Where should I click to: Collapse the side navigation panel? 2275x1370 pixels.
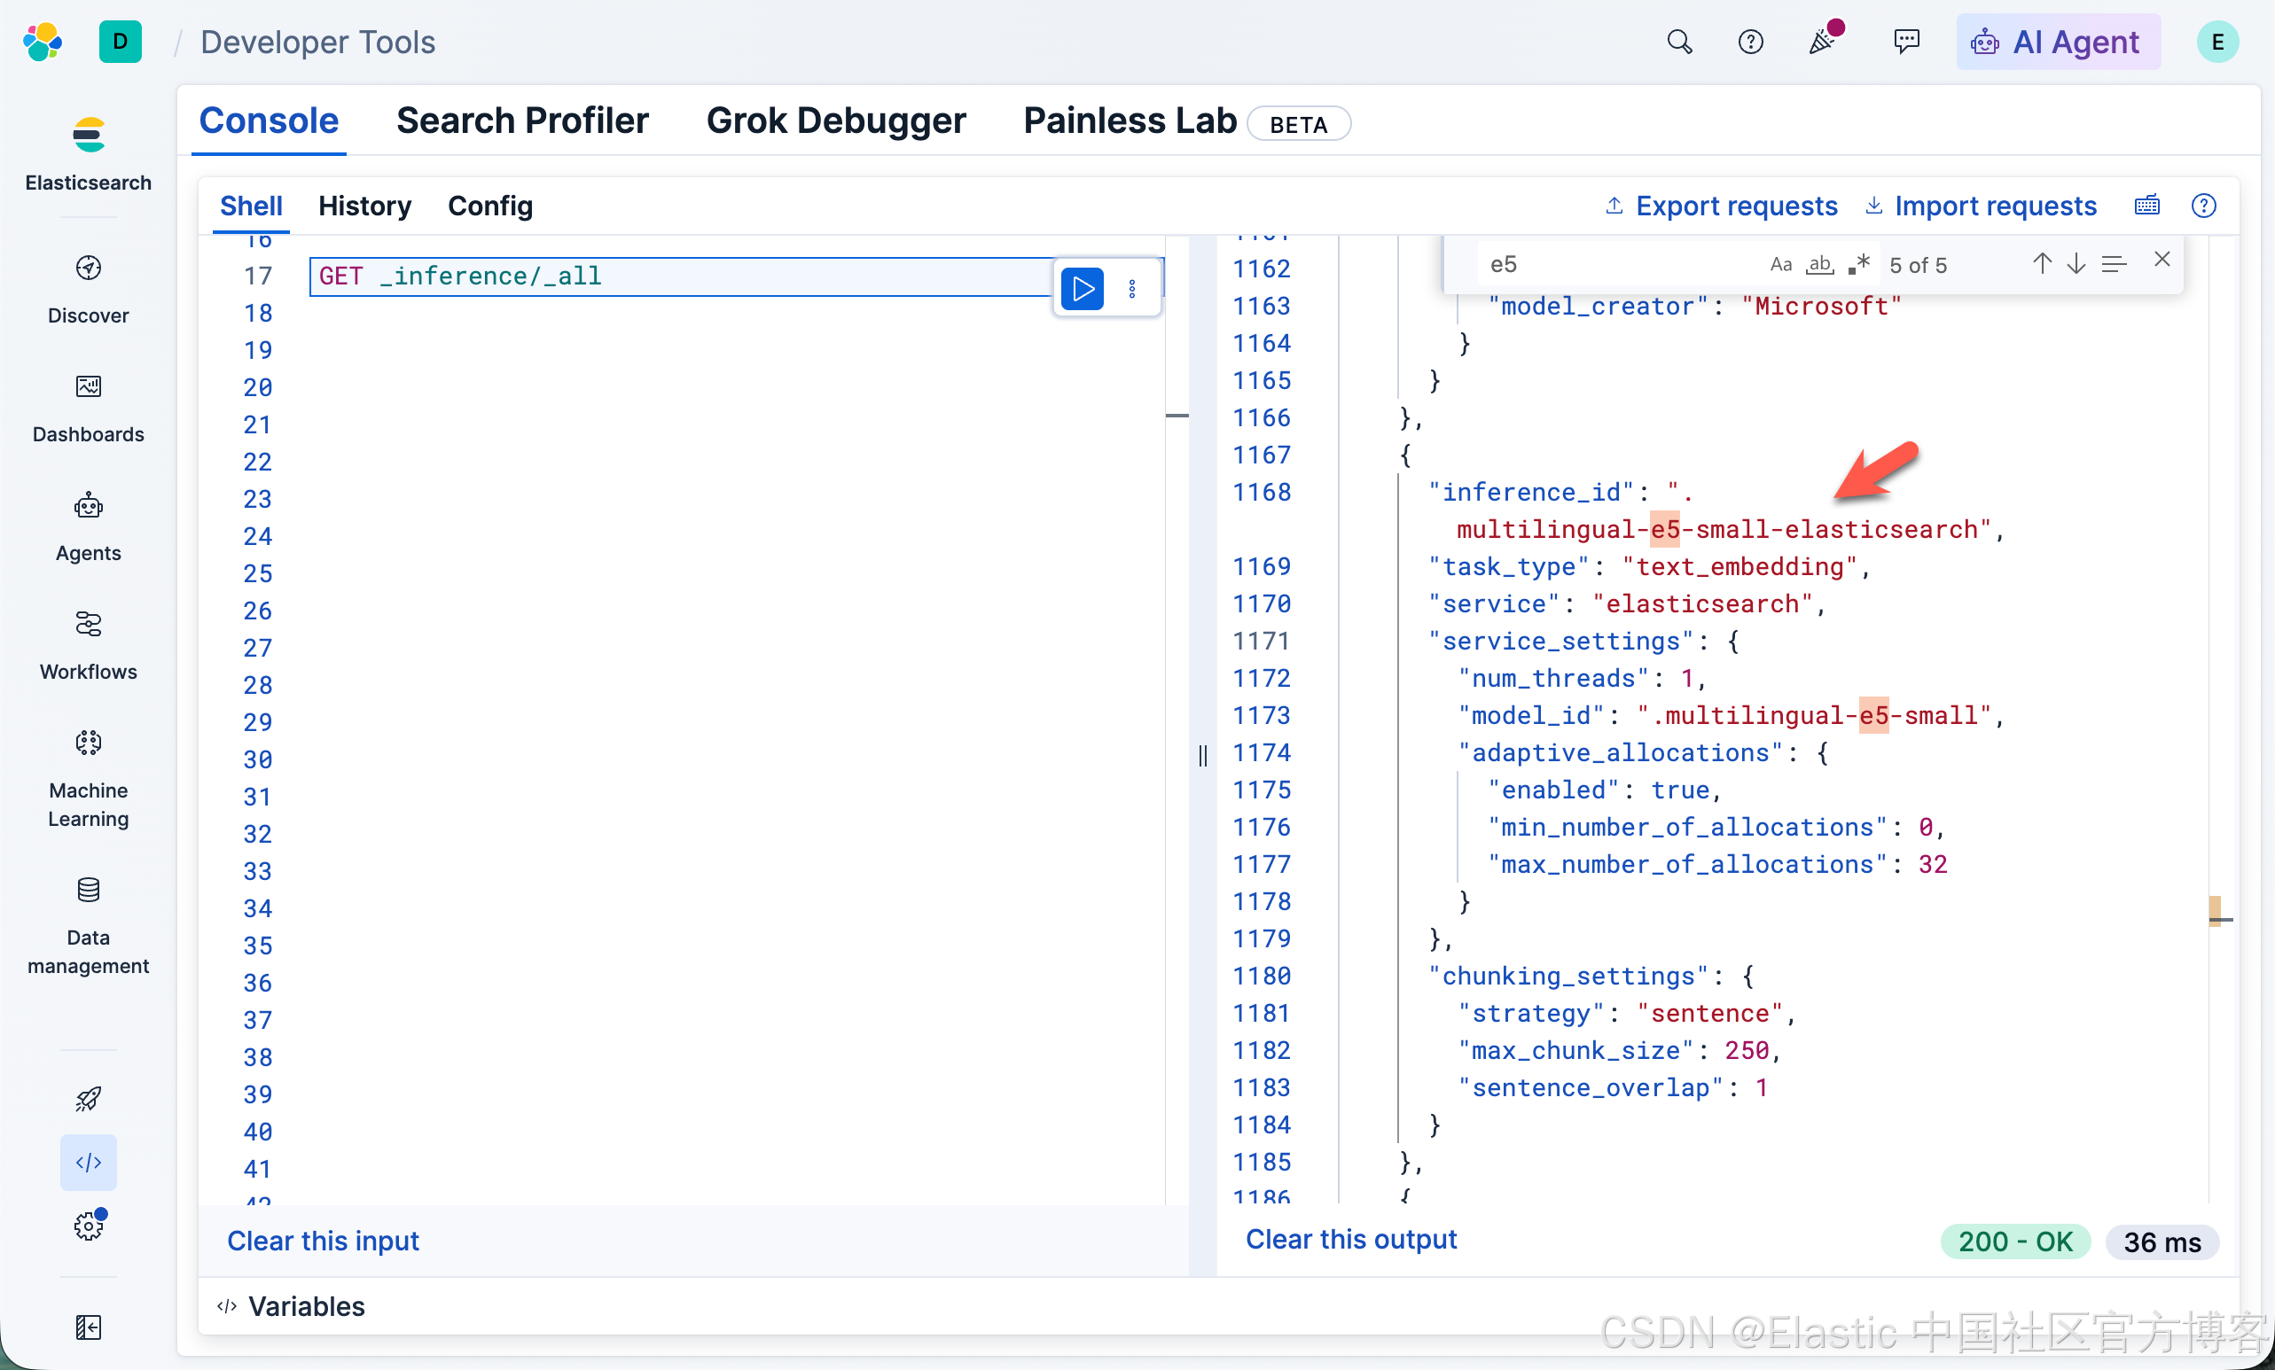pyautogui.click(x=88, y=1327)
